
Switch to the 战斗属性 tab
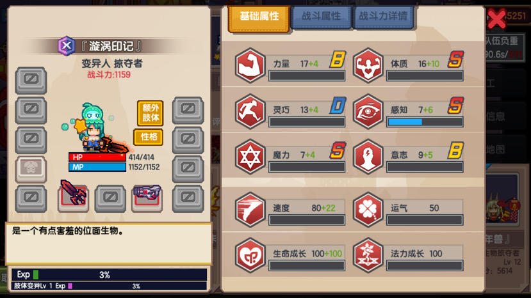pyautogui.click(x=321, y=17)
